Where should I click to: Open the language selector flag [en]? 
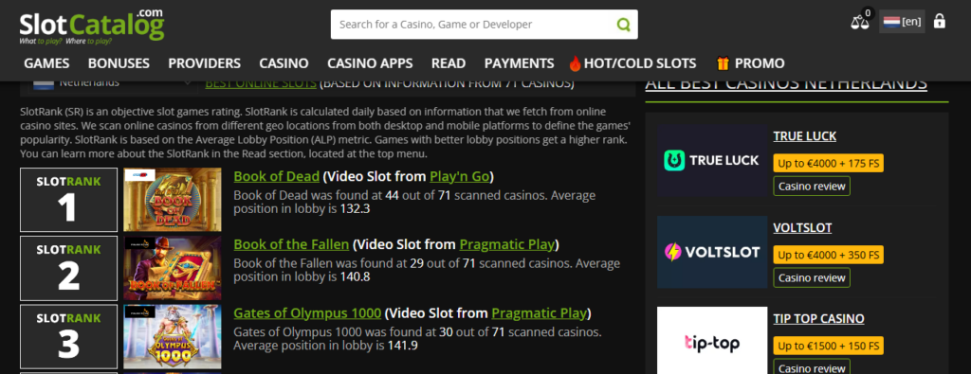pos(903,22)
